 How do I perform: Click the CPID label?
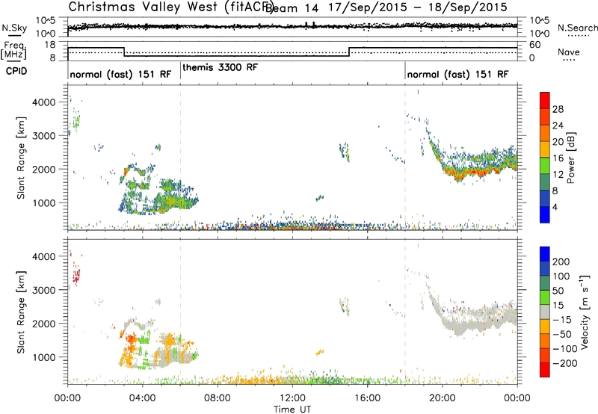(16, 71)
